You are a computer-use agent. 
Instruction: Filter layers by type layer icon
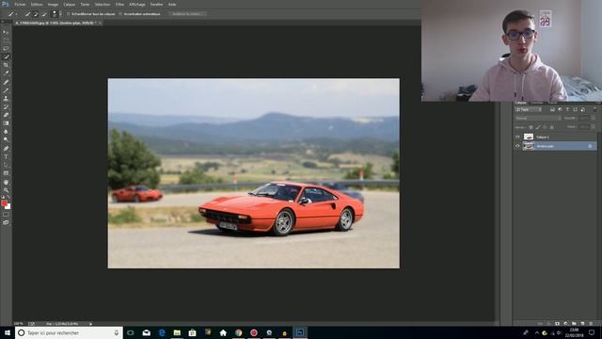567,109
